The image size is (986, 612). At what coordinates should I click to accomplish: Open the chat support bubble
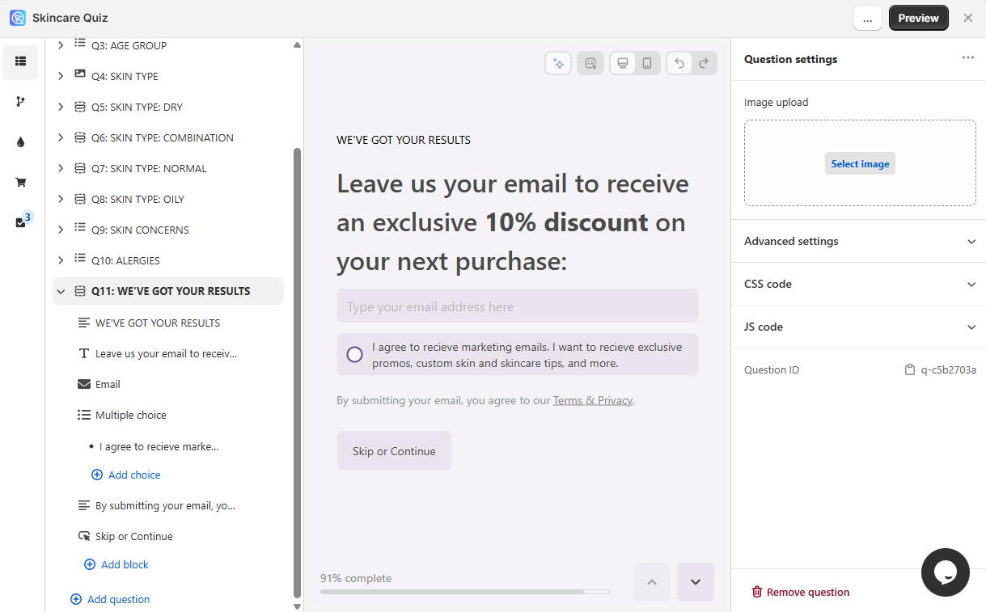(x=945, y=572)
